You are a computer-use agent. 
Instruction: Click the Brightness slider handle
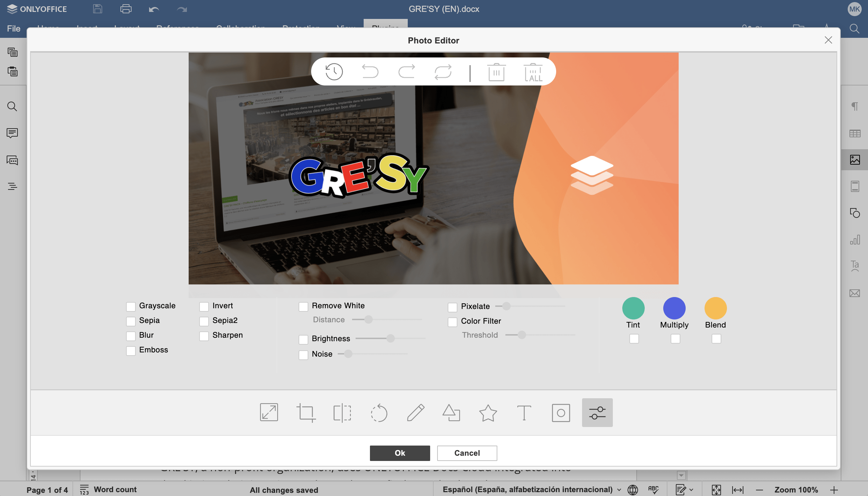coord(391,338)
